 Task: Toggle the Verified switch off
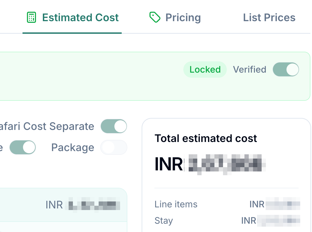point(286,70)
